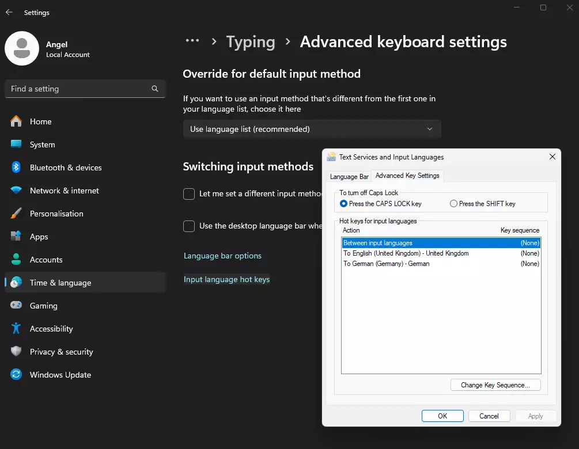
Task: Select 'Press the SHIFT key' radio button
Action: tap(454, 204)
